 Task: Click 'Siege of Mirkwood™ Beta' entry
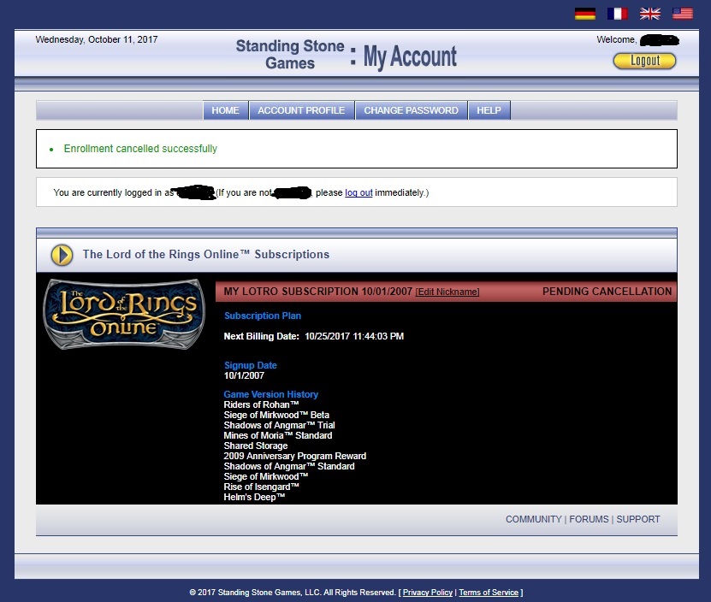[276, 416]
